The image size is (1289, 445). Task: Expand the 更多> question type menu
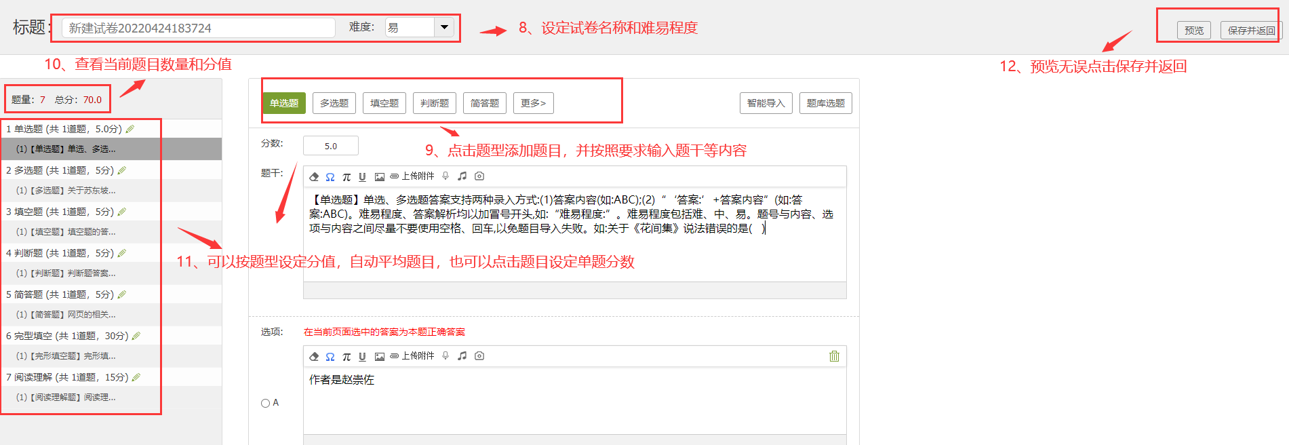pyautogui.click(x=534, y=103)
